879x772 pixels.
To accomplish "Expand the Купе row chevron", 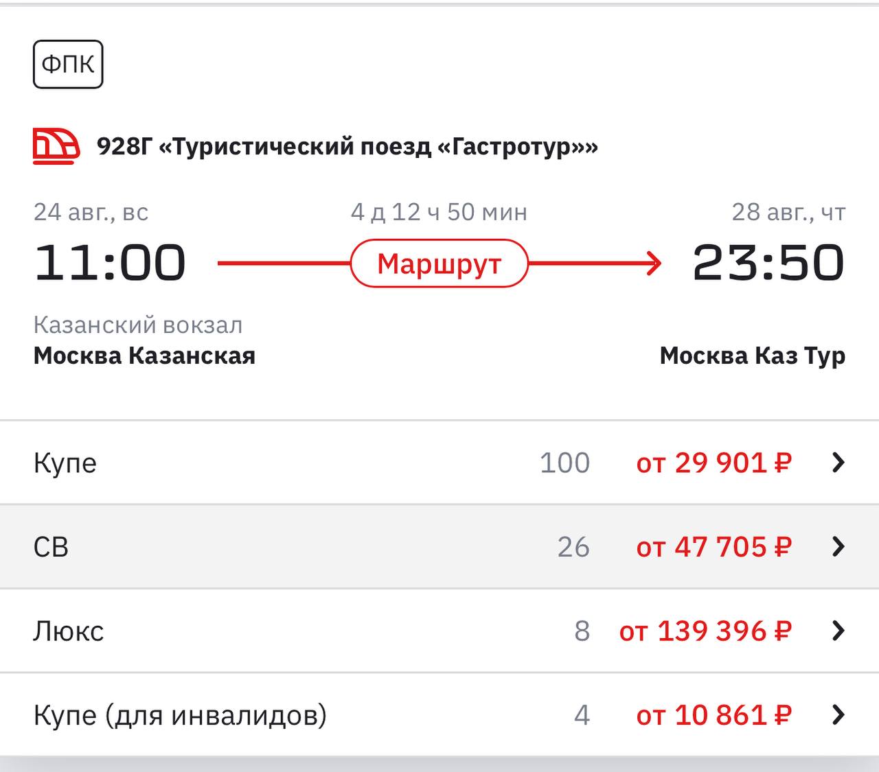I will tap(838, 463).
